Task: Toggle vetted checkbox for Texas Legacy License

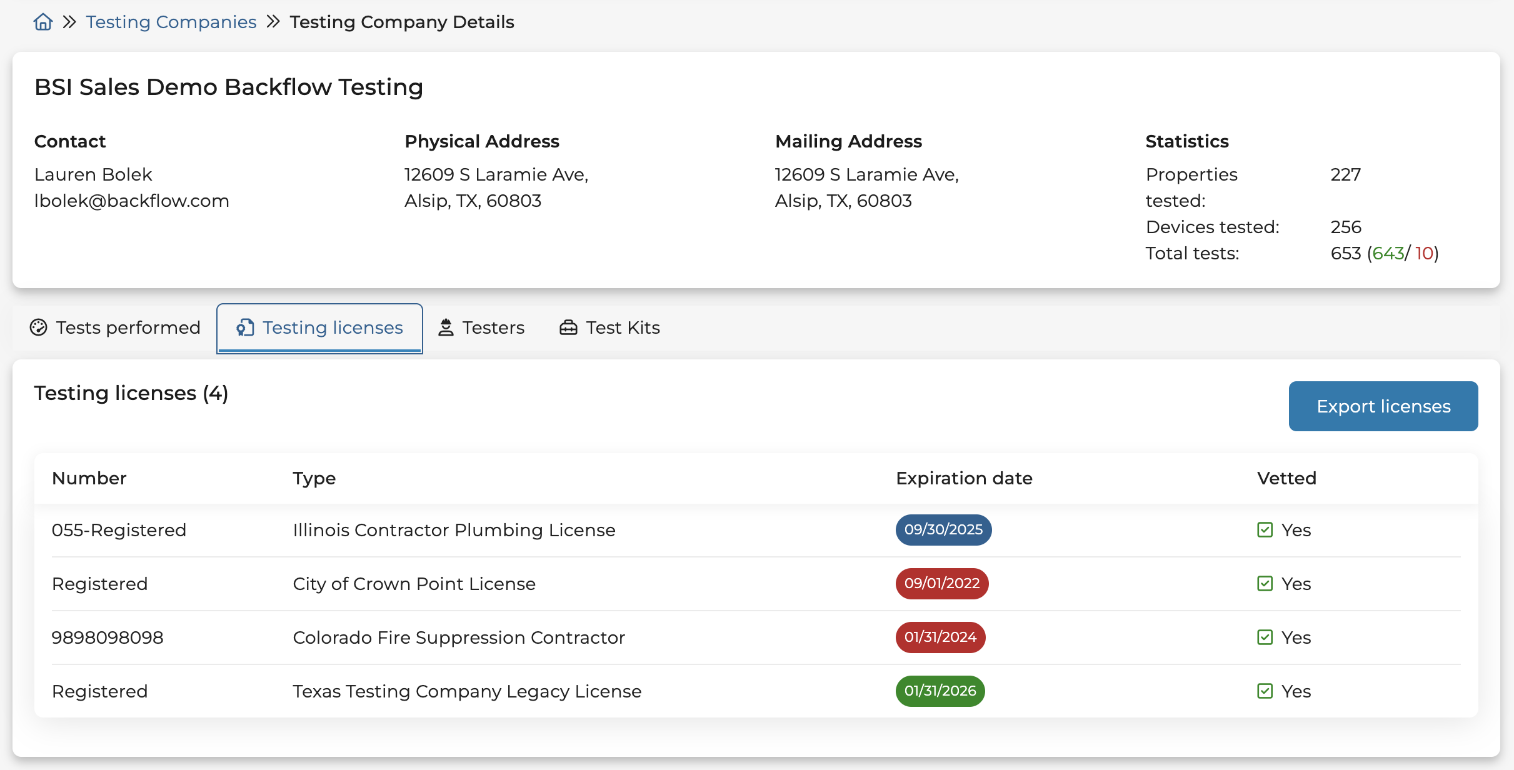Action: click(1265, 691)
